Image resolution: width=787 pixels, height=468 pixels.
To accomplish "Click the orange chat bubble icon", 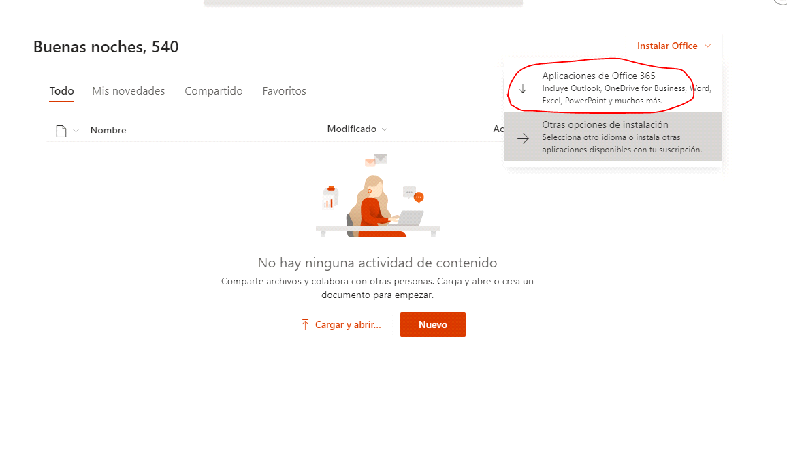I will pyautogui.click(x=419, y=197).
